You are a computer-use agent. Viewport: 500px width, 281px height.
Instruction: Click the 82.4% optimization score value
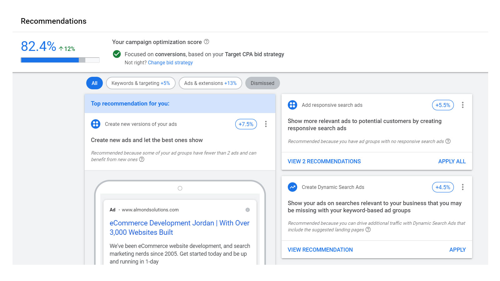click(x=38, y=46)
